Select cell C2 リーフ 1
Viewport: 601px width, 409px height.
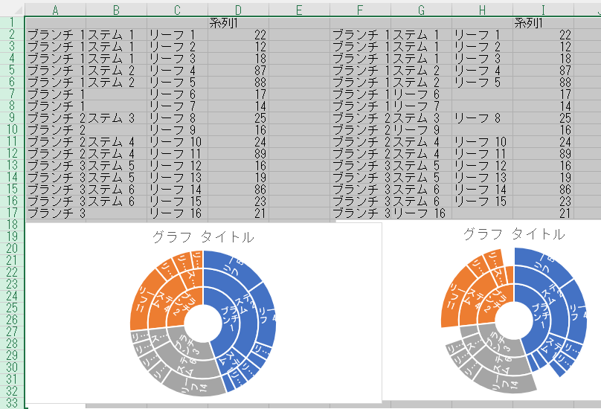pyautogui.click(x=177, y=35)
